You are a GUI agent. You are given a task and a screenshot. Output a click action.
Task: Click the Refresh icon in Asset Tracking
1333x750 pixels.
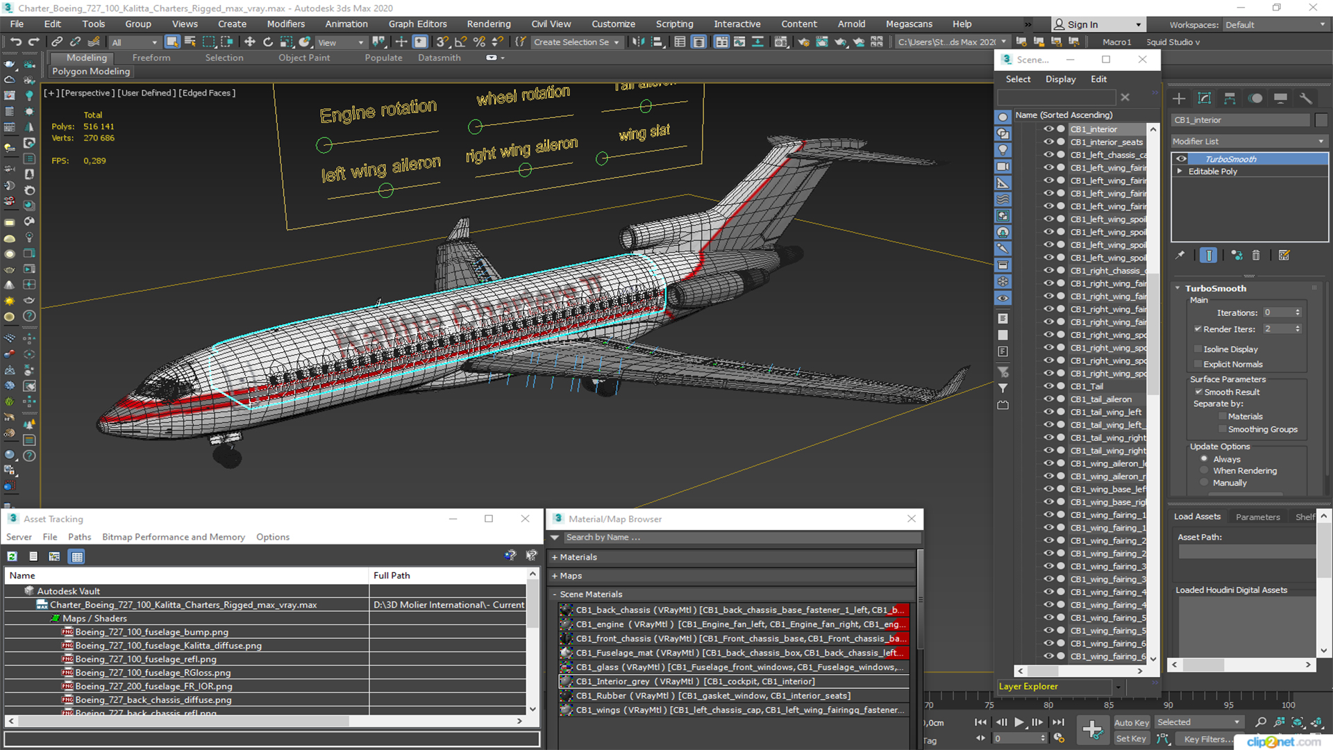[12, 556]
